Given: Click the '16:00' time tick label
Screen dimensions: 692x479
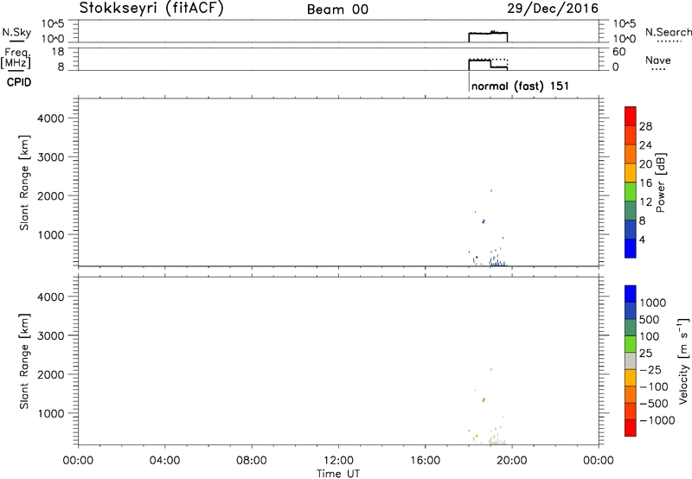Looking at the screenshot, I should pos(425,461).
